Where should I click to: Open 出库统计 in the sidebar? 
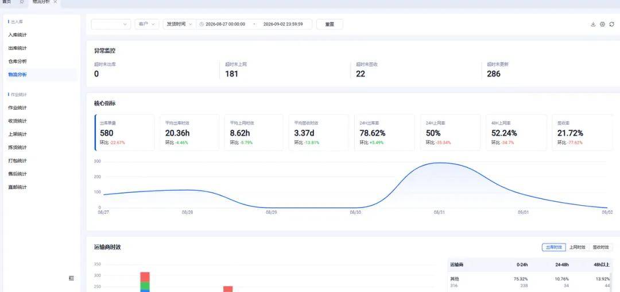click(x=17, y=48)
